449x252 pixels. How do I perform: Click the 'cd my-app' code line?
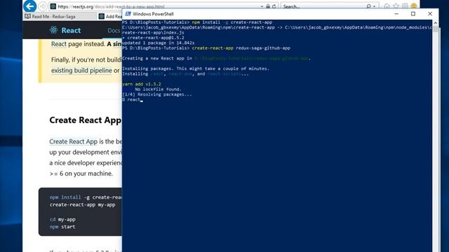point(62,219)
